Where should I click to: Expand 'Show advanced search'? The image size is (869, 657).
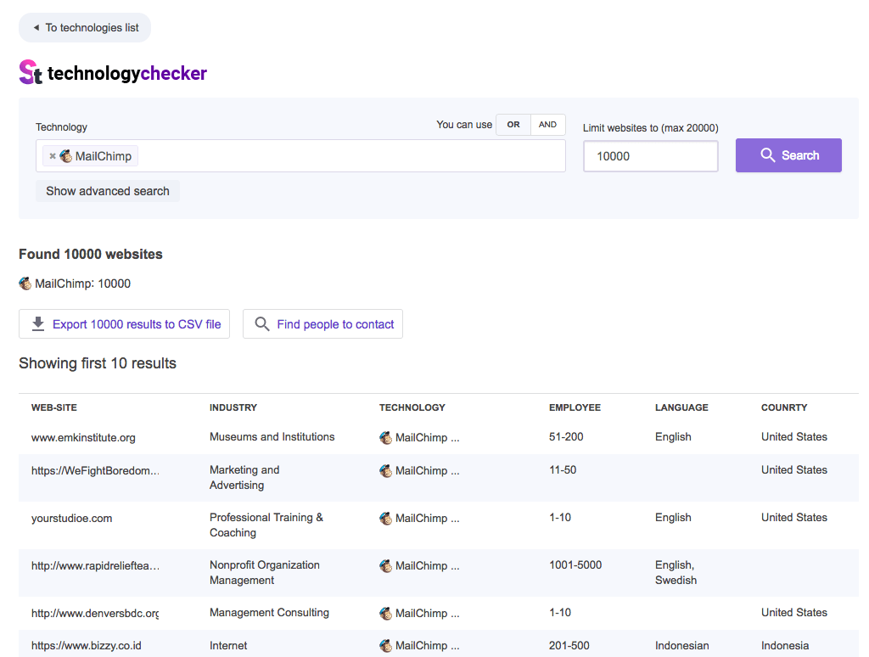108,191
